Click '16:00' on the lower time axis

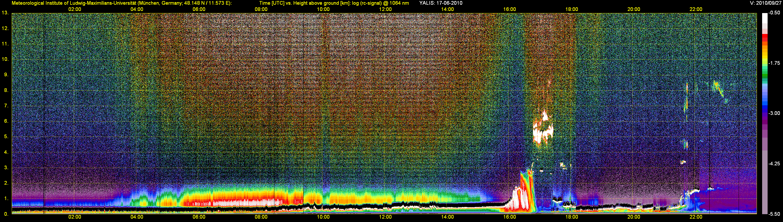click(x=509, y=217)
